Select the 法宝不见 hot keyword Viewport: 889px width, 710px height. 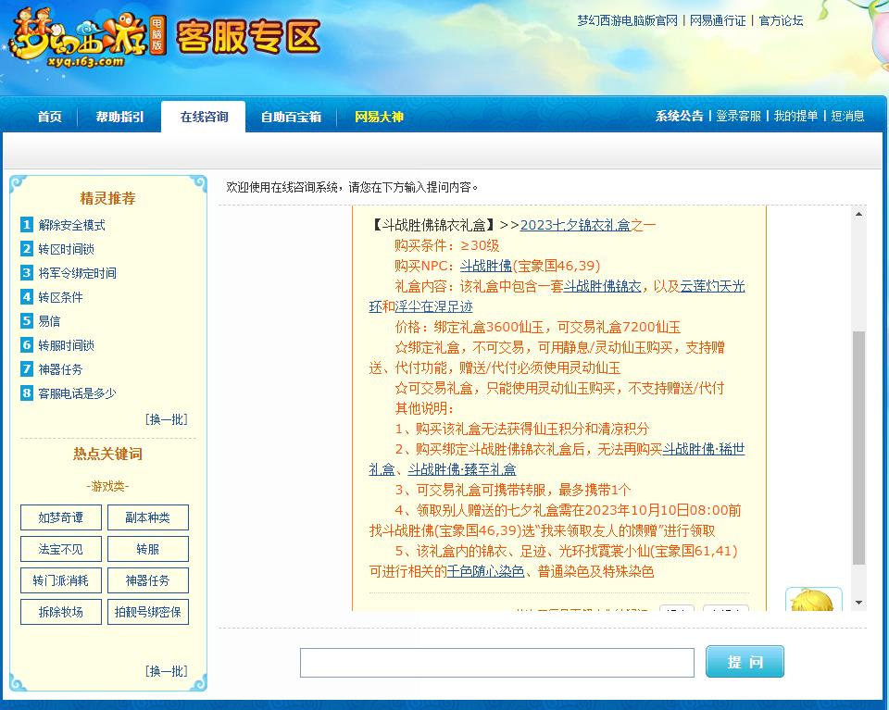coord(60,548)
